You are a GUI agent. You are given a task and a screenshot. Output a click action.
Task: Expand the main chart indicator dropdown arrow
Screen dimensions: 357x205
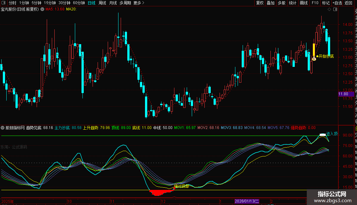[x=41, y=9]
